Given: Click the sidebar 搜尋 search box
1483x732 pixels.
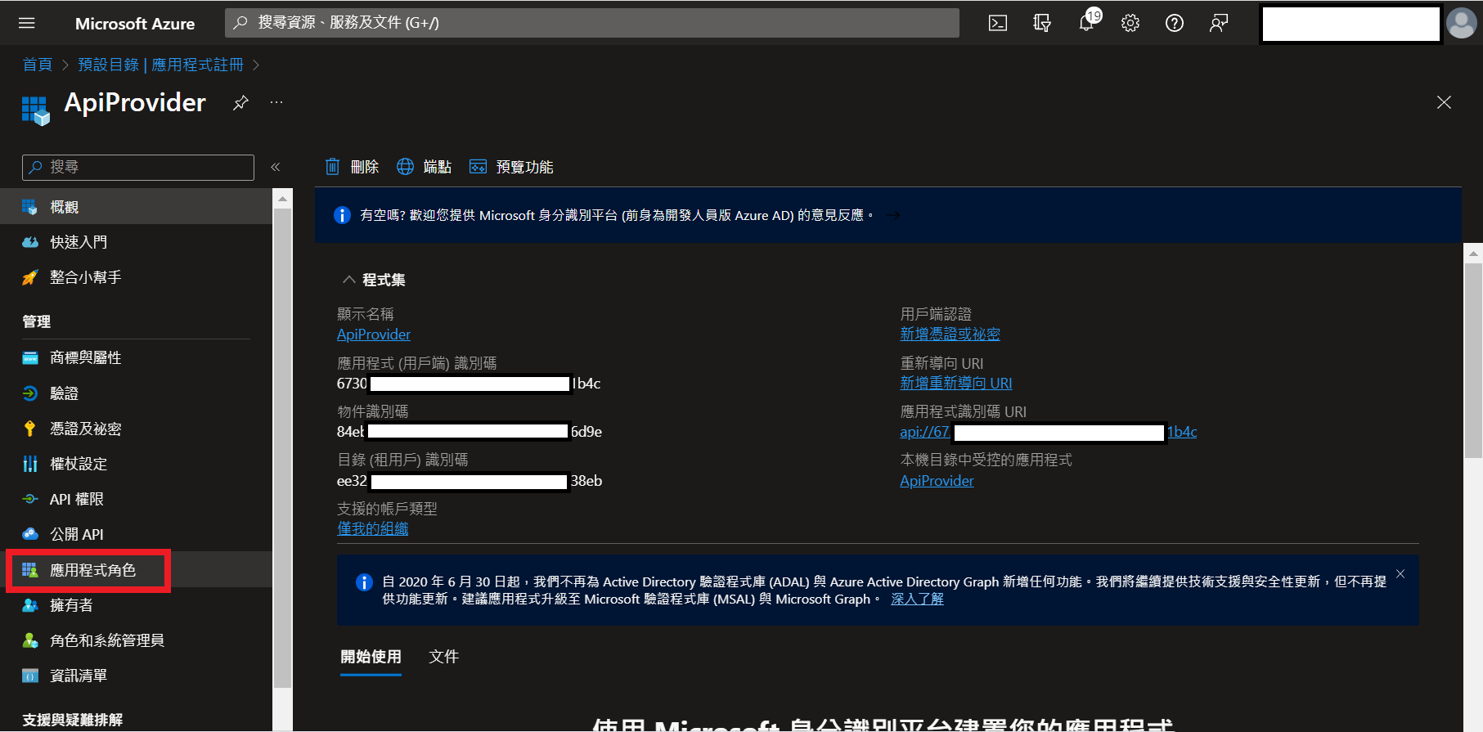Looking at the screenshot, I should [x=138, y=167].
